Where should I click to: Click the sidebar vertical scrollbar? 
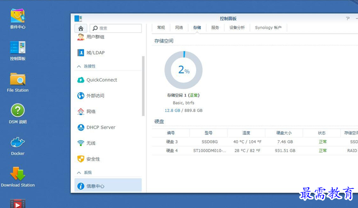(143, 86)
